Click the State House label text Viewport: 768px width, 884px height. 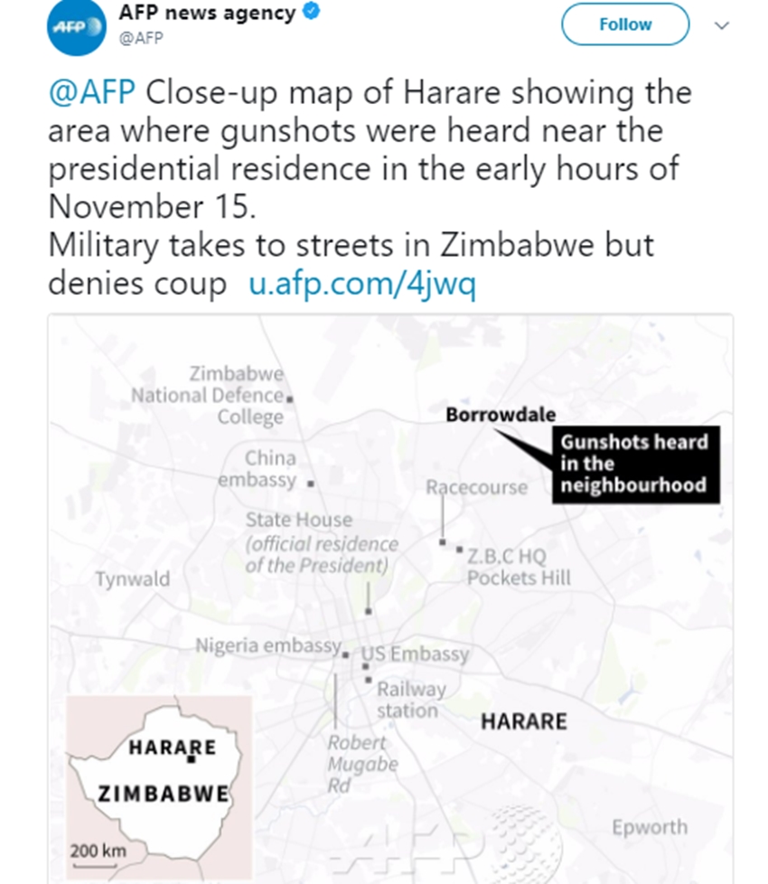coord(298,520)
